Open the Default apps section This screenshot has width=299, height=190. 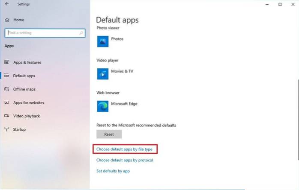click(24, 76)
